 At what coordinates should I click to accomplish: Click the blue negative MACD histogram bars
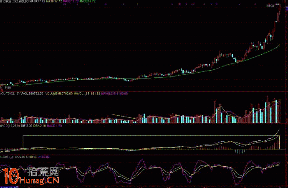click(240, 151)
